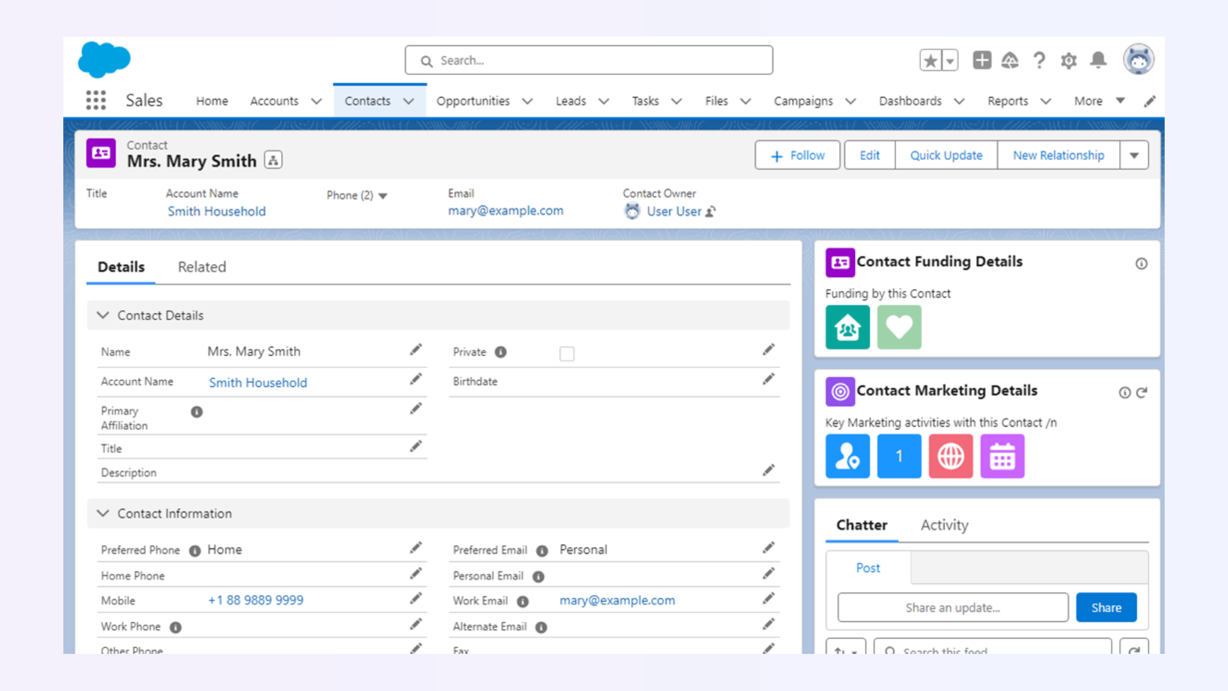The image size is (1228, 691).
Task: Click the red globe marketing icon
Action: (x=950, y=456)
